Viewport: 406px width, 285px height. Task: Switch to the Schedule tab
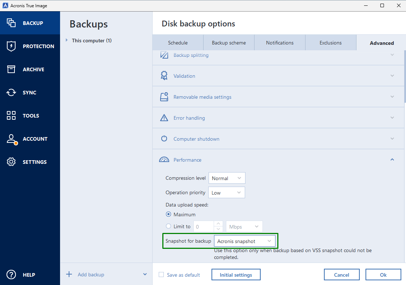[178, 42]
